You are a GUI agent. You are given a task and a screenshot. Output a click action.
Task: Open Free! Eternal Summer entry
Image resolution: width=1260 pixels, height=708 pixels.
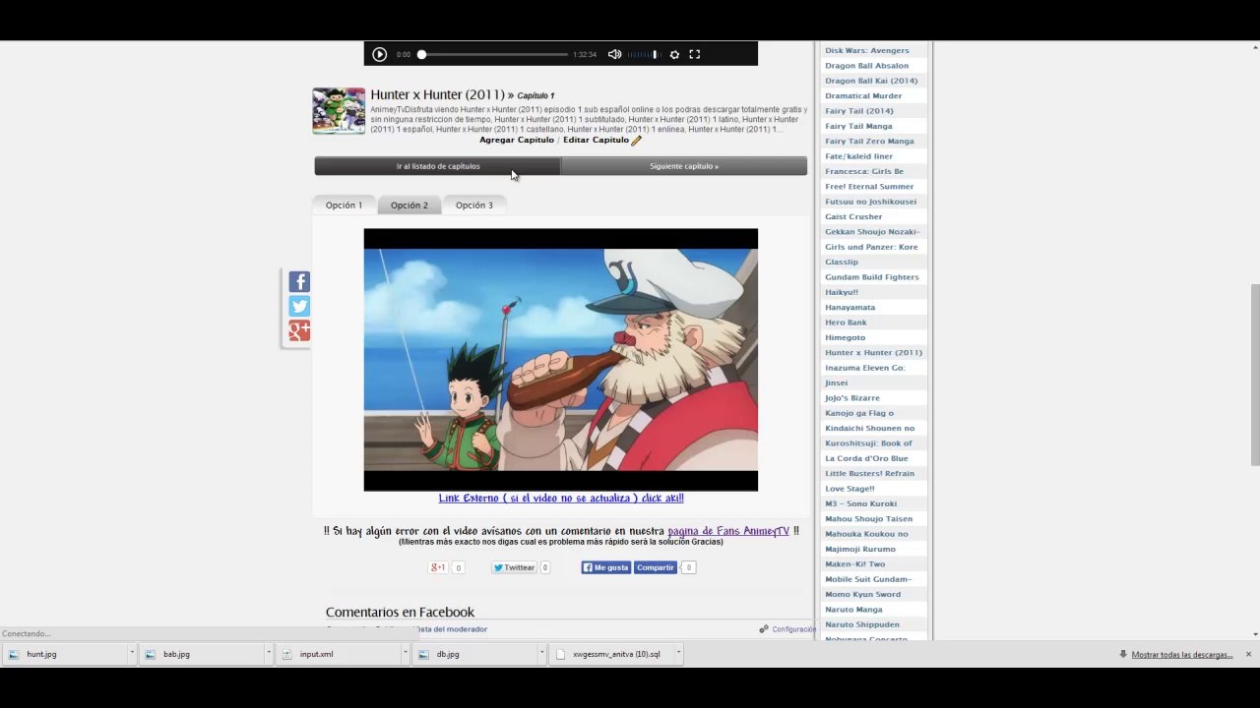coord(869,186)
